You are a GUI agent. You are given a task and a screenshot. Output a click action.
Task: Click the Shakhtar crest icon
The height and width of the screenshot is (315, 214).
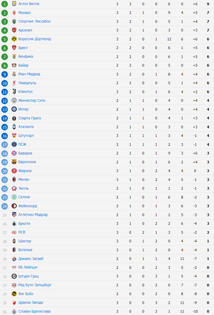(14, 241)
